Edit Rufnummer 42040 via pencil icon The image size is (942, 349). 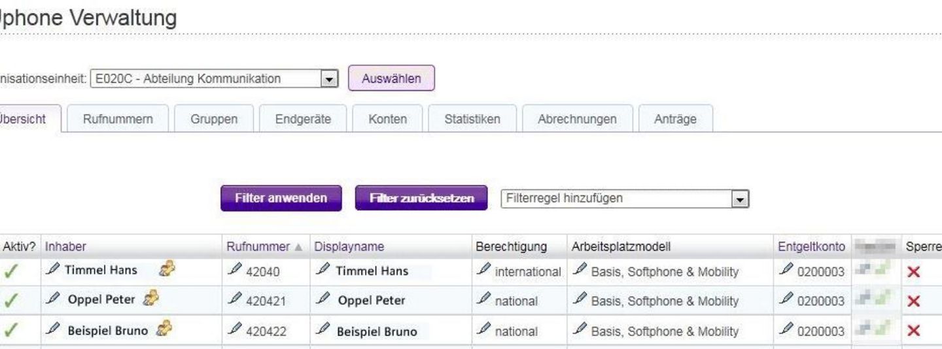[235, 269]
